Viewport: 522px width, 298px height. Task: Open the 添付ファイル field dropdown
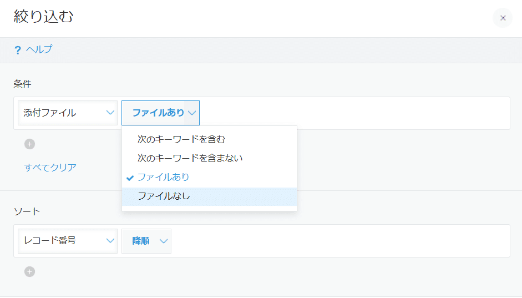(x=68, y=113)
